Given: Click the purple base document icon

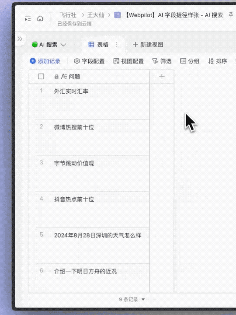Looking at the screenshot, I should click(x=118, y=15).
